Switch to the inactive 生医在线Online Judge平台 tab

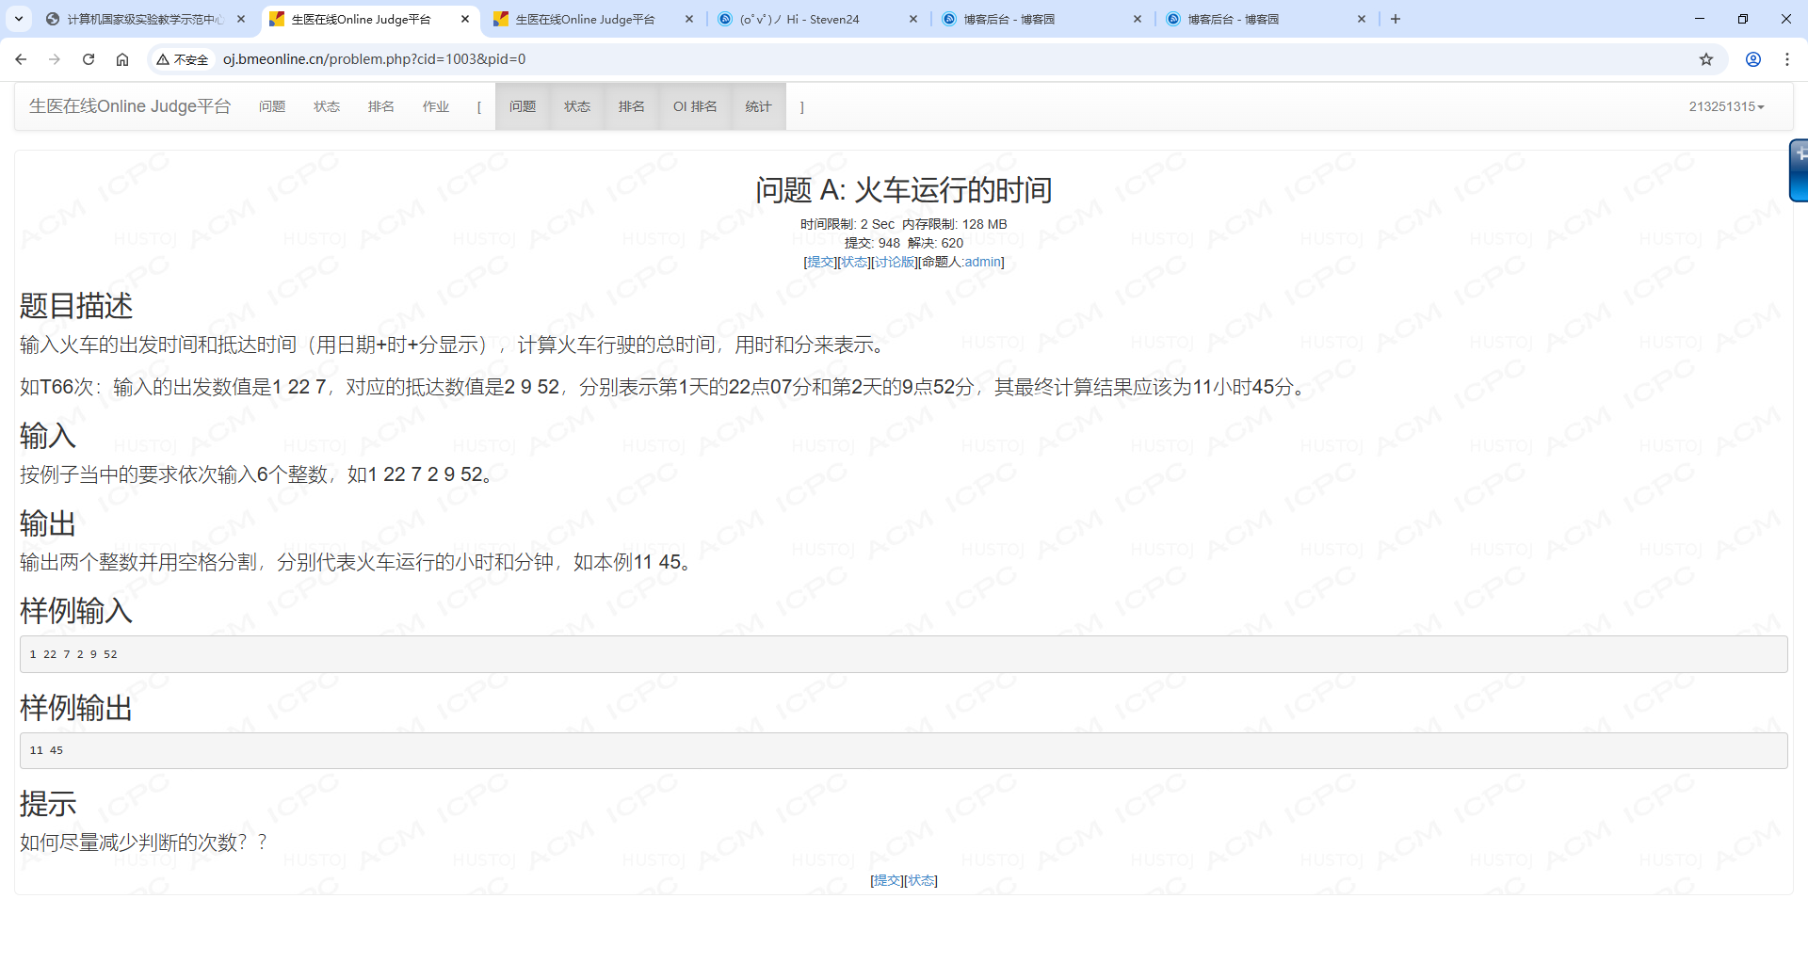(x=585, y=19)
